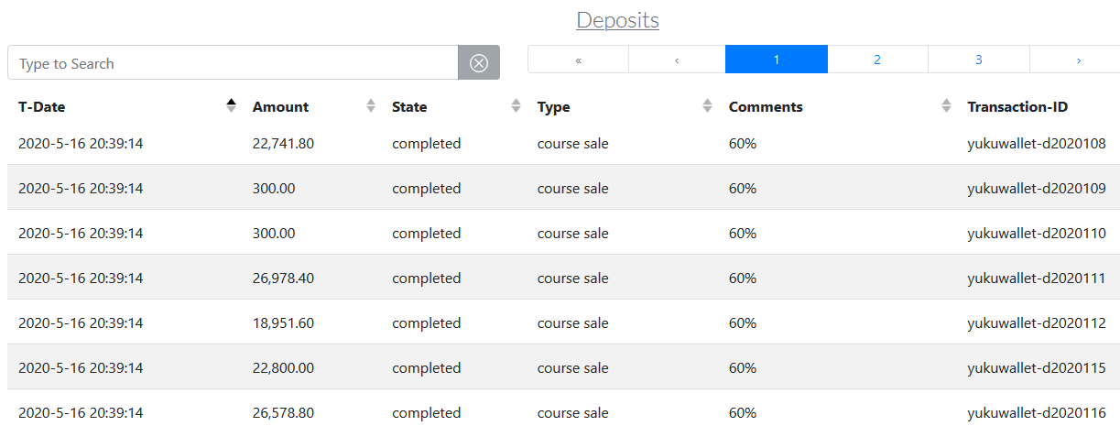
Task: Click the Transaction-ID column header
Action: coord(1017,107)
